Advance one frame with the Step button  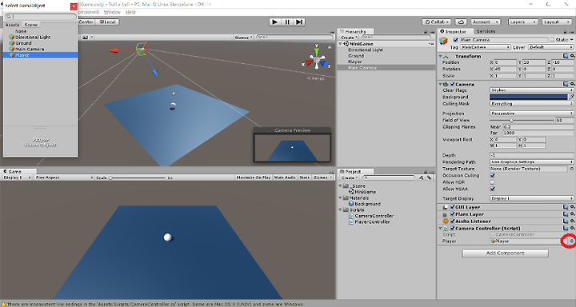pyautogui.click(x=299, y=22)
